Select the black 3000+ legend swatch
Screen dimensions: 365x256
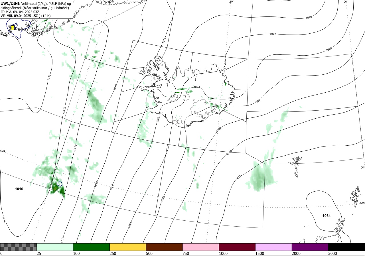point(346,247)
